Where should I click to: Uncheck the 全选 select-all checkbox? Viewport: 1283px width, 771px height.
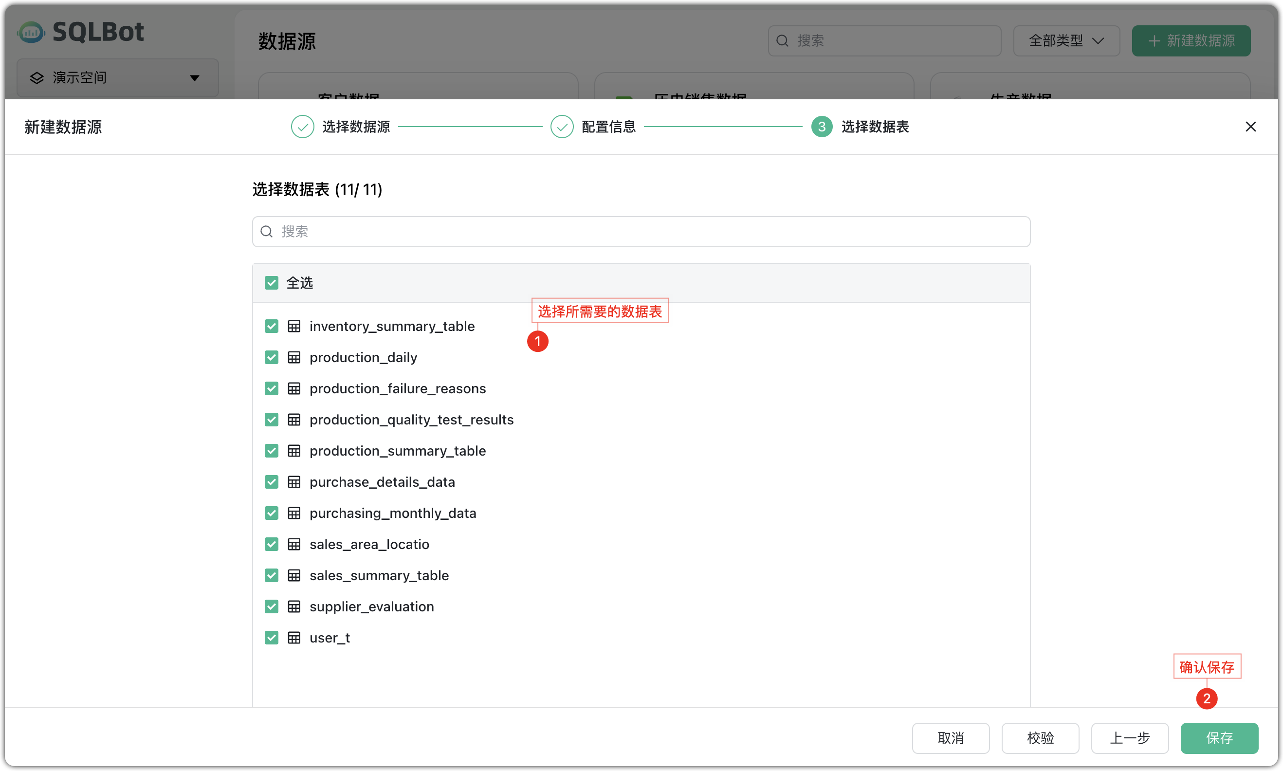pyautogui.click(x=271, y=282)
